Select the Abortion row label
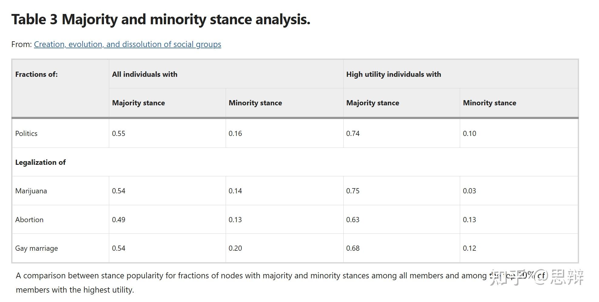 tap(29, 220)
